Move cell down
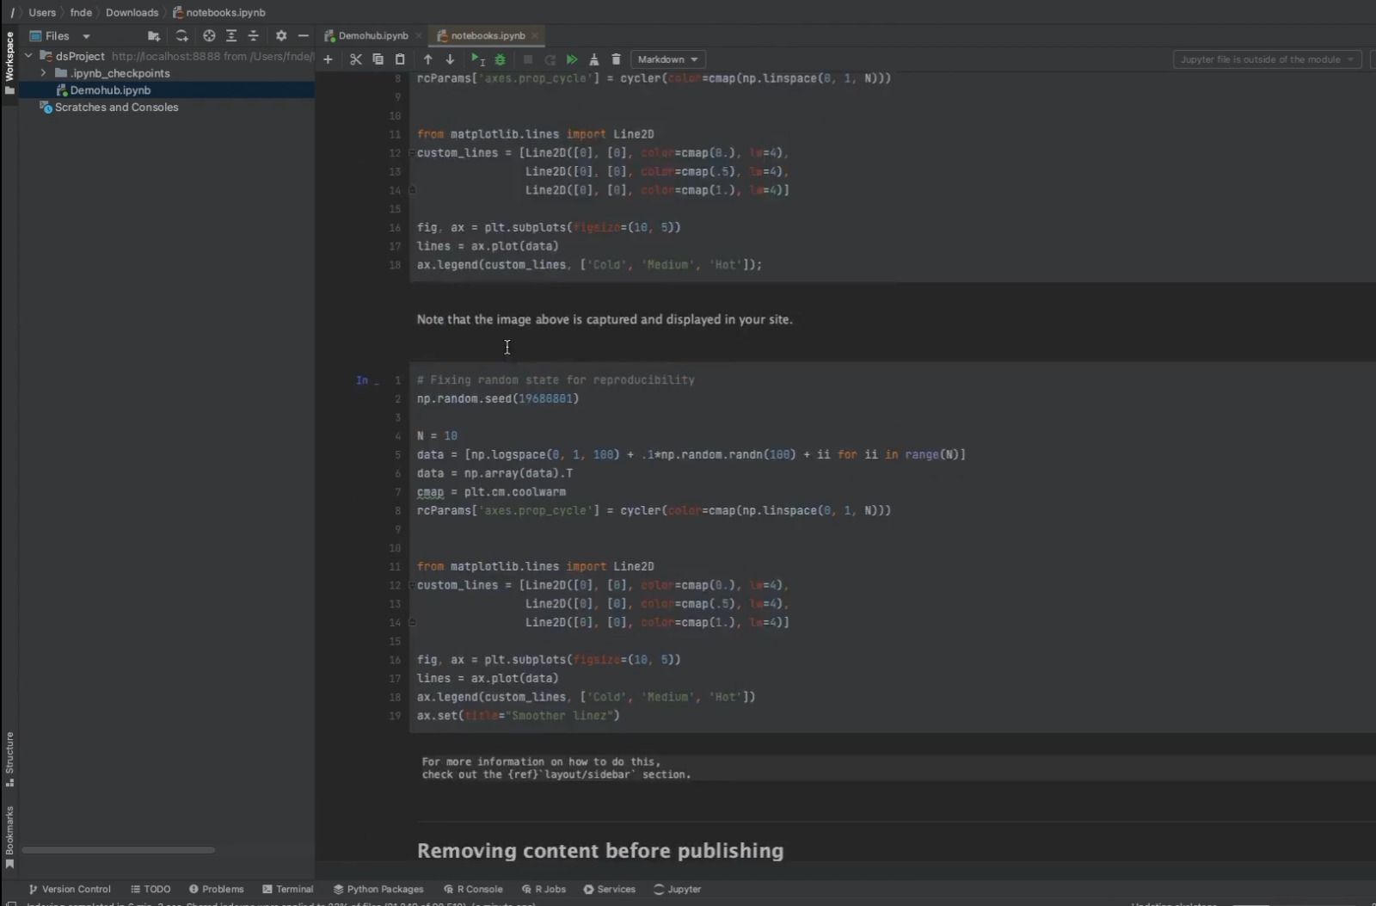 pyautogui.click(x=450, y=59)
